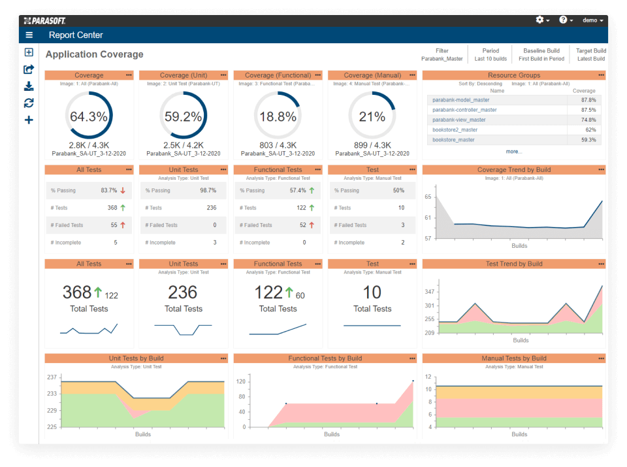Viewport: 627px width, 467px height.
Task: Open bookstore_master resource group
Action: coord(453,140)
